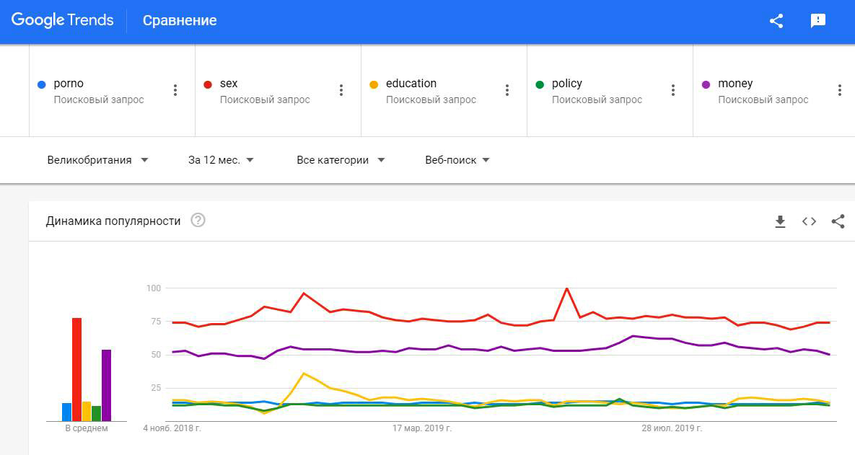Open the Все категории dropdown
The width and height of the screenshot is (855, 455).
(341, 160)
